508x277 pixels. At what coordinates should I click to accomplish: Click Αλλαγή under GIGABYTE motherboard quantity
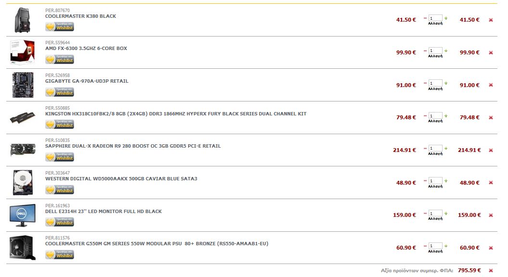pyautogui.click(x=435, y=89)
